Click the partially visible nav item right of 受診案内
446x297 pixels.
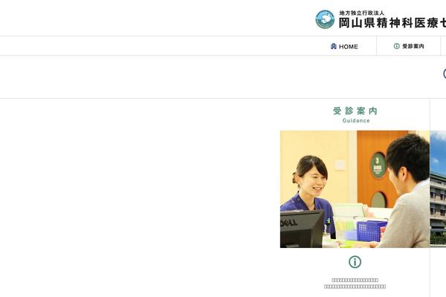(443, 46)
